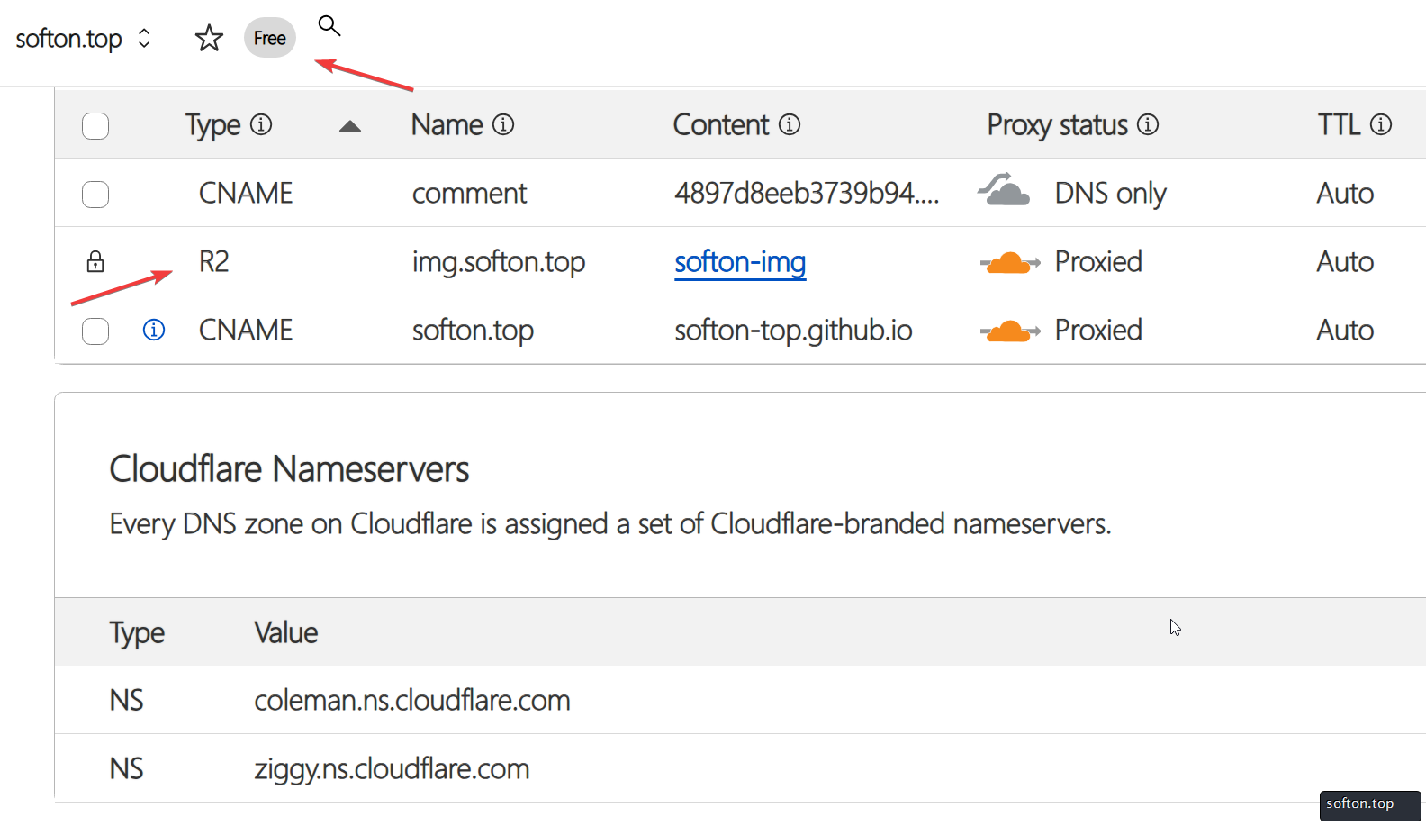Click the Free plan badge
The width and height of the screenshot is (1426, 826).
click(x=270, y=38)
